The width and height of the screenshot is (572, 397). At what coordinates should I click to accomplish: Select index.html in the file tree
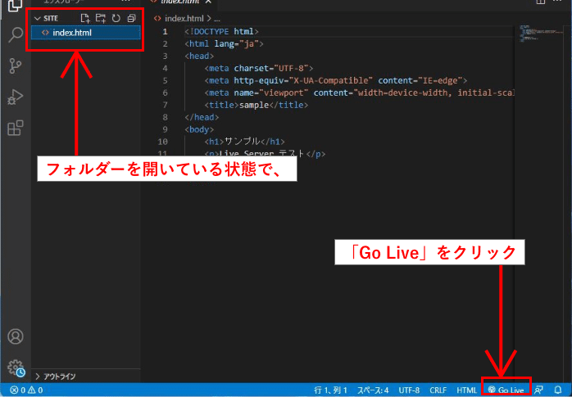[x=86, y=33]
